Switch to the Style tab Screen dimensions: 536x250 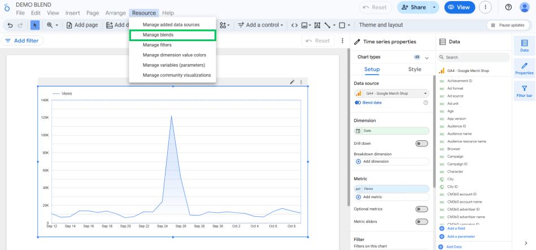[x=415, y=69]
